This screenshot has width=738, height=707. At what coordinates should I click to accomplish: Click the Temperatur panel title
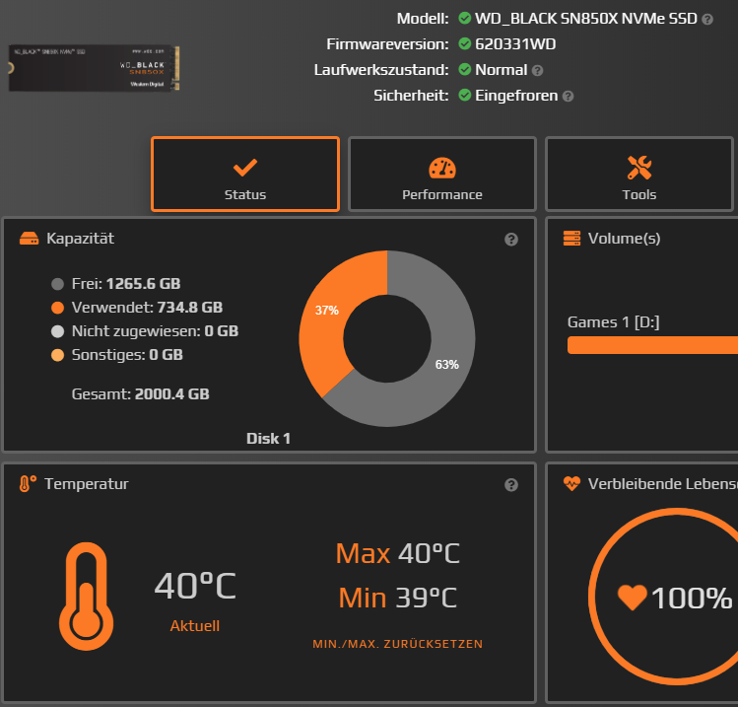coord(87,484)
